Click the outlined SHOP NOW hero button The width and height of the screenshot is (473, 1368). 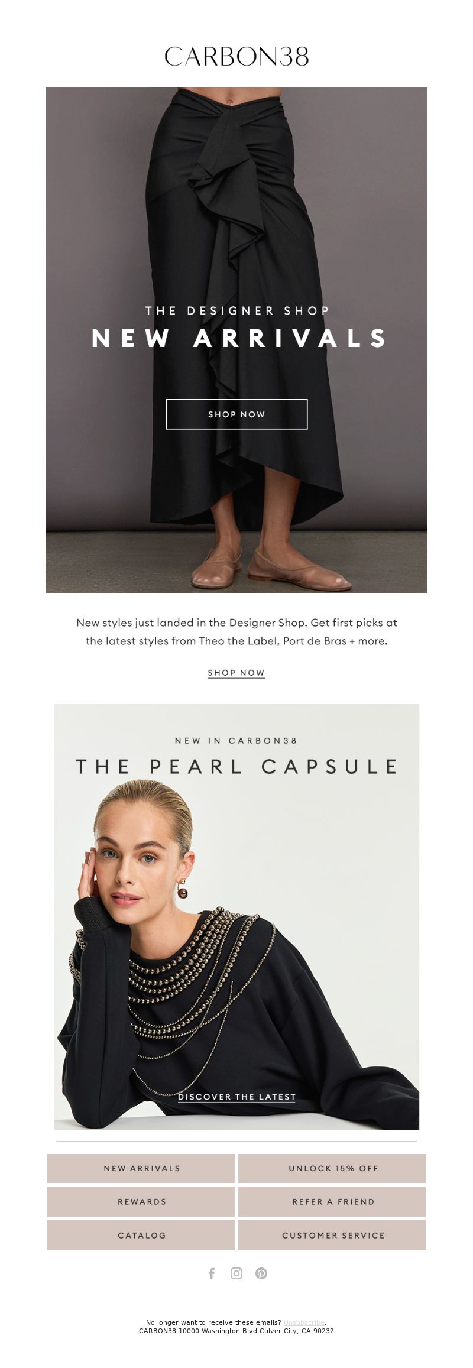(237, 414)
